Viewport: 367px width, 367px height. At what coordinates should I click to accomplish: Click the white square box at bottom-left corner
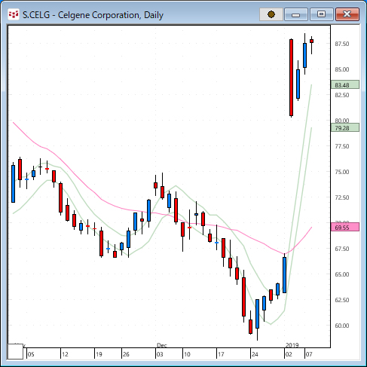pyautogui.click(x=15, y=351)
